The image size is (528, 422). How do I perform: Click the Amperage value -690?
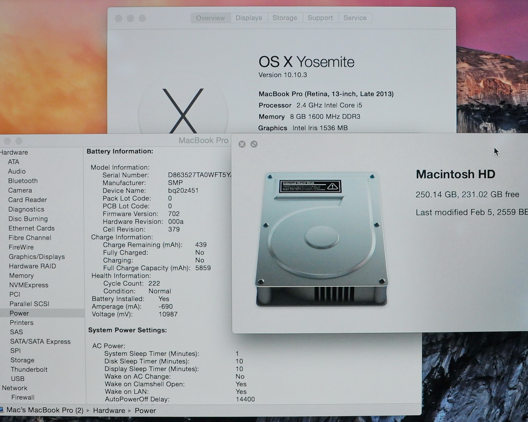[x=165, y=306]
